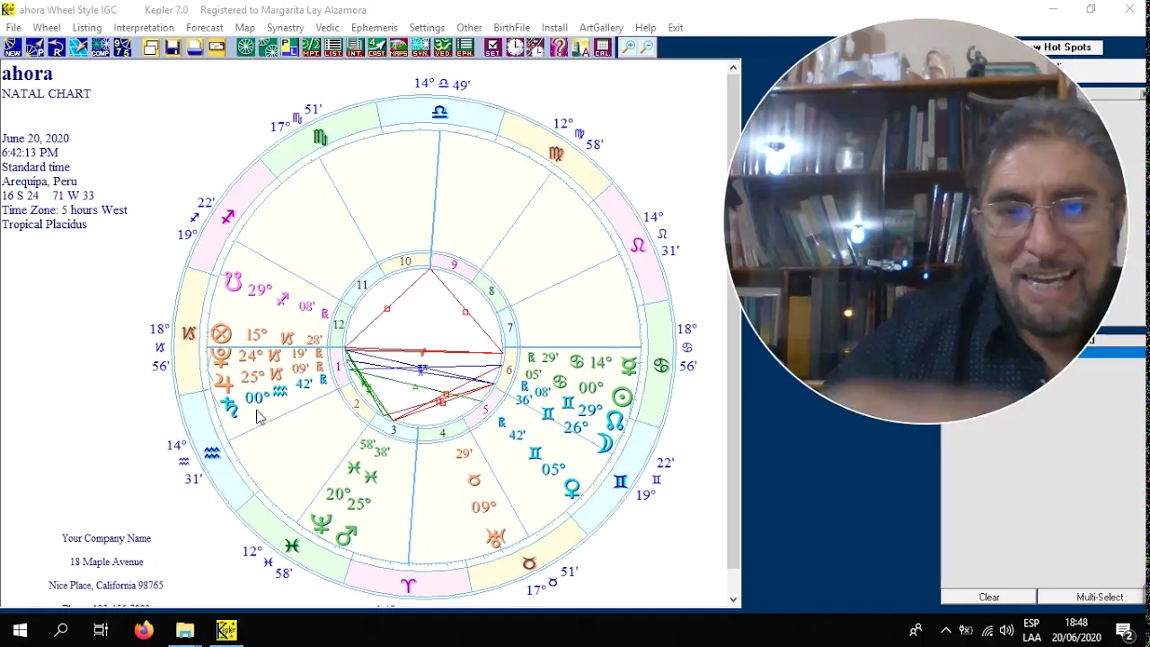
Task: Click the Saturn glyph in the chart
Action: point(230,408)
